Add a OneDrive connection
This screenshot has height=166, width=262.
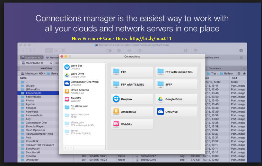176,112
